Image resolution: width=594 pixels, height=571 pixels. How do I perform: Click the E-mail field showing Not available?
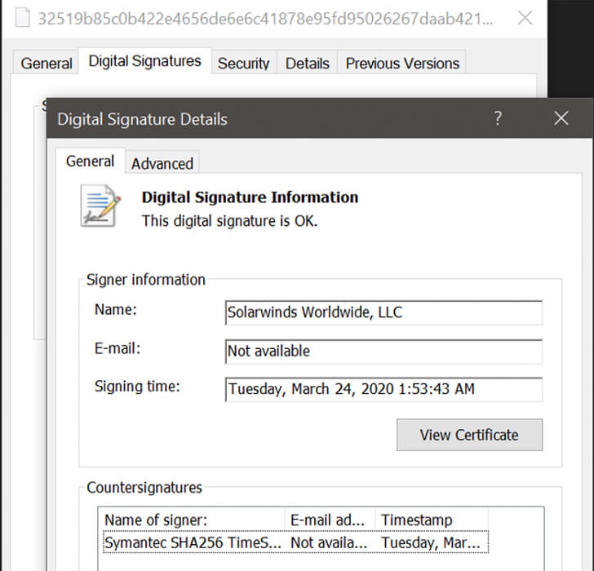383,352
